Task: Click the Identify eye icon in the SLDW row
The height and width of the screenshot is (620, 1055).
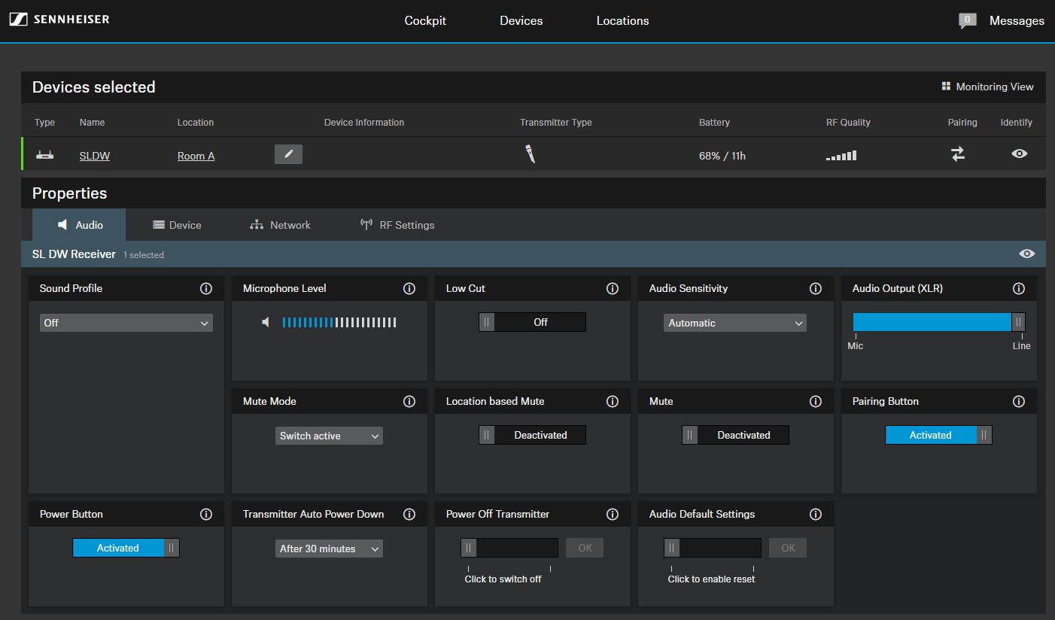Action: 1019,153
